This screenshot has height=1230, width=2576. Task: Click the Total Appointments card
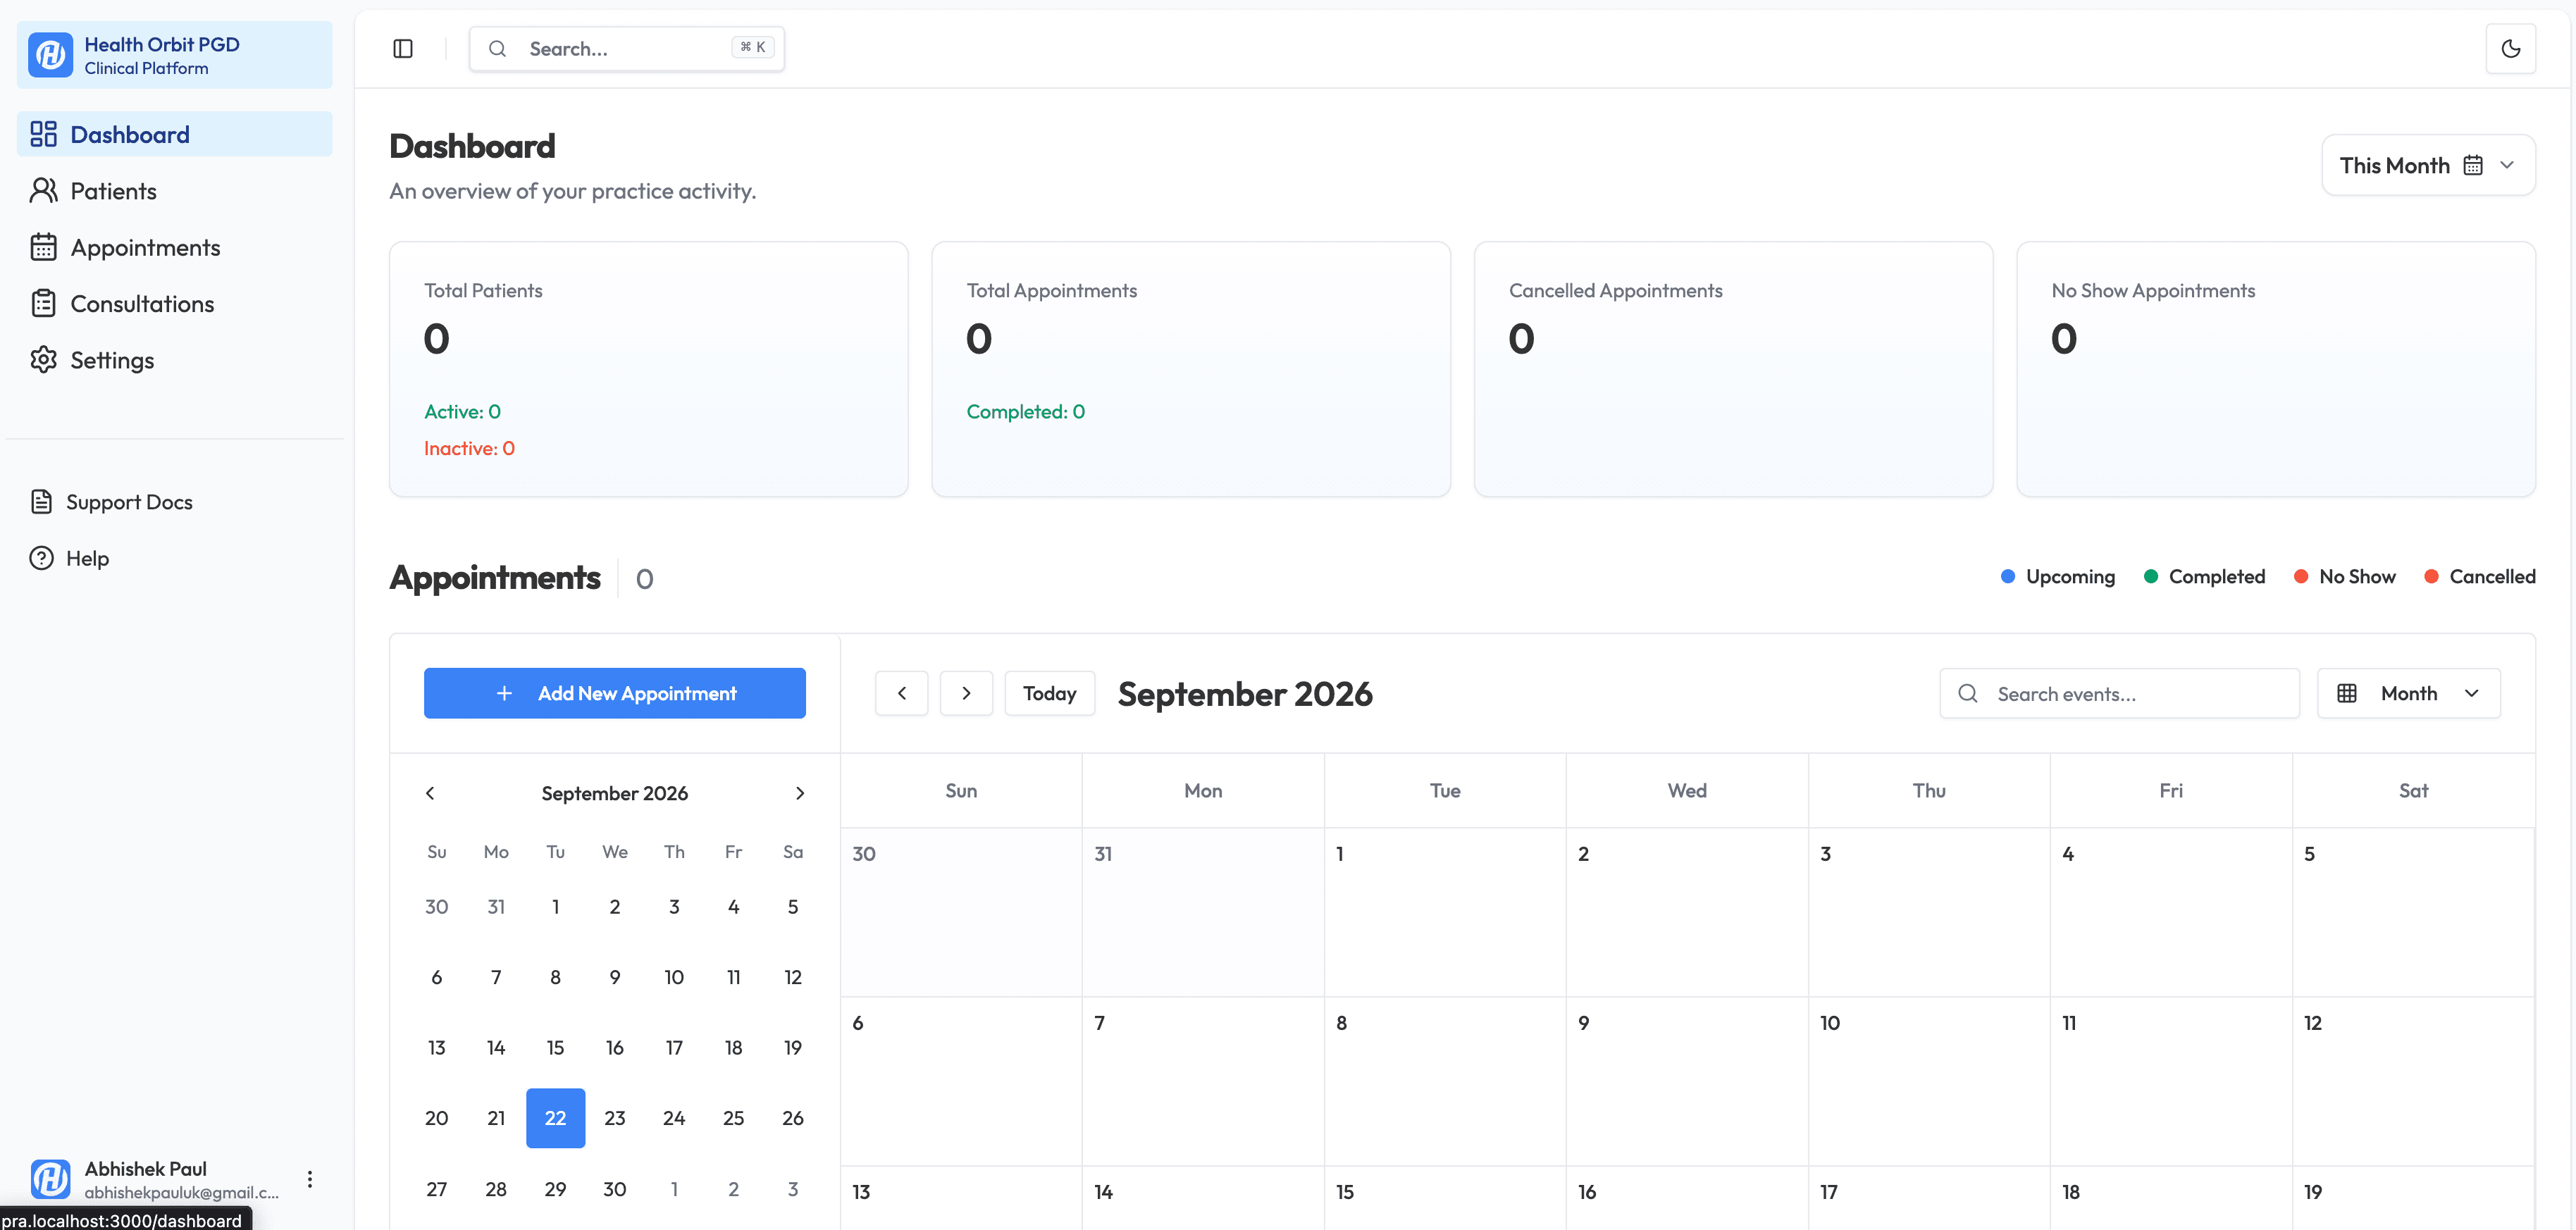[x=1191, y=369]
